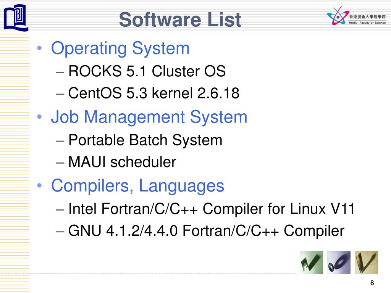Click the Intel Fortran/C/C++ Compiler line
This screenshot has height=293, width=391.
pyautogui.click(x=211, y=209)
